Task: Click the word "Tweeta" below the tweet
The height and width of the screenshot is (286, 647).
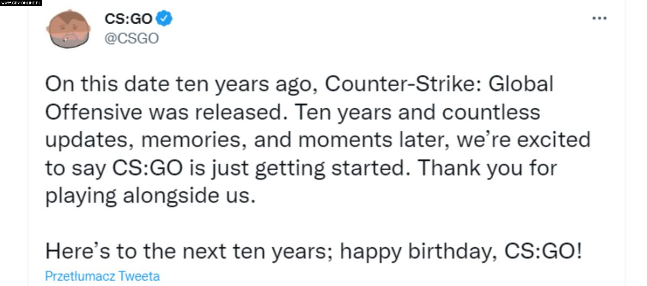Action: pyautogui.click(x=139, y=276)
